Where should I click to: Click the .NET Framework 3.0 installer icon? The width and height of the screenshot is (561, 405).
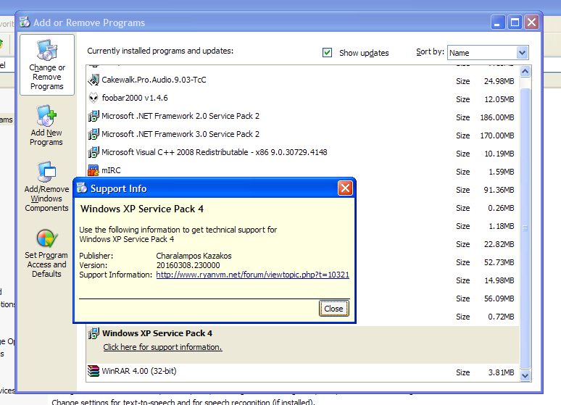pos(93,134)
